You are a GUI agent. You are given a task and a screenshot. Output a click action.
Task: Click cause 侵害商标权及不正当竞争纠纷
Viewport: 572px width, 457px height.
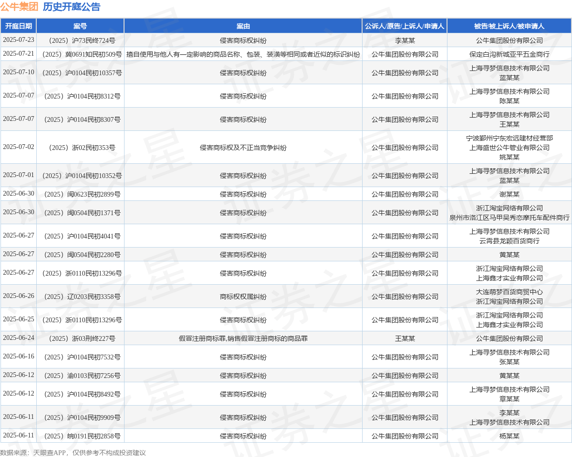click(x=243, y=148)
